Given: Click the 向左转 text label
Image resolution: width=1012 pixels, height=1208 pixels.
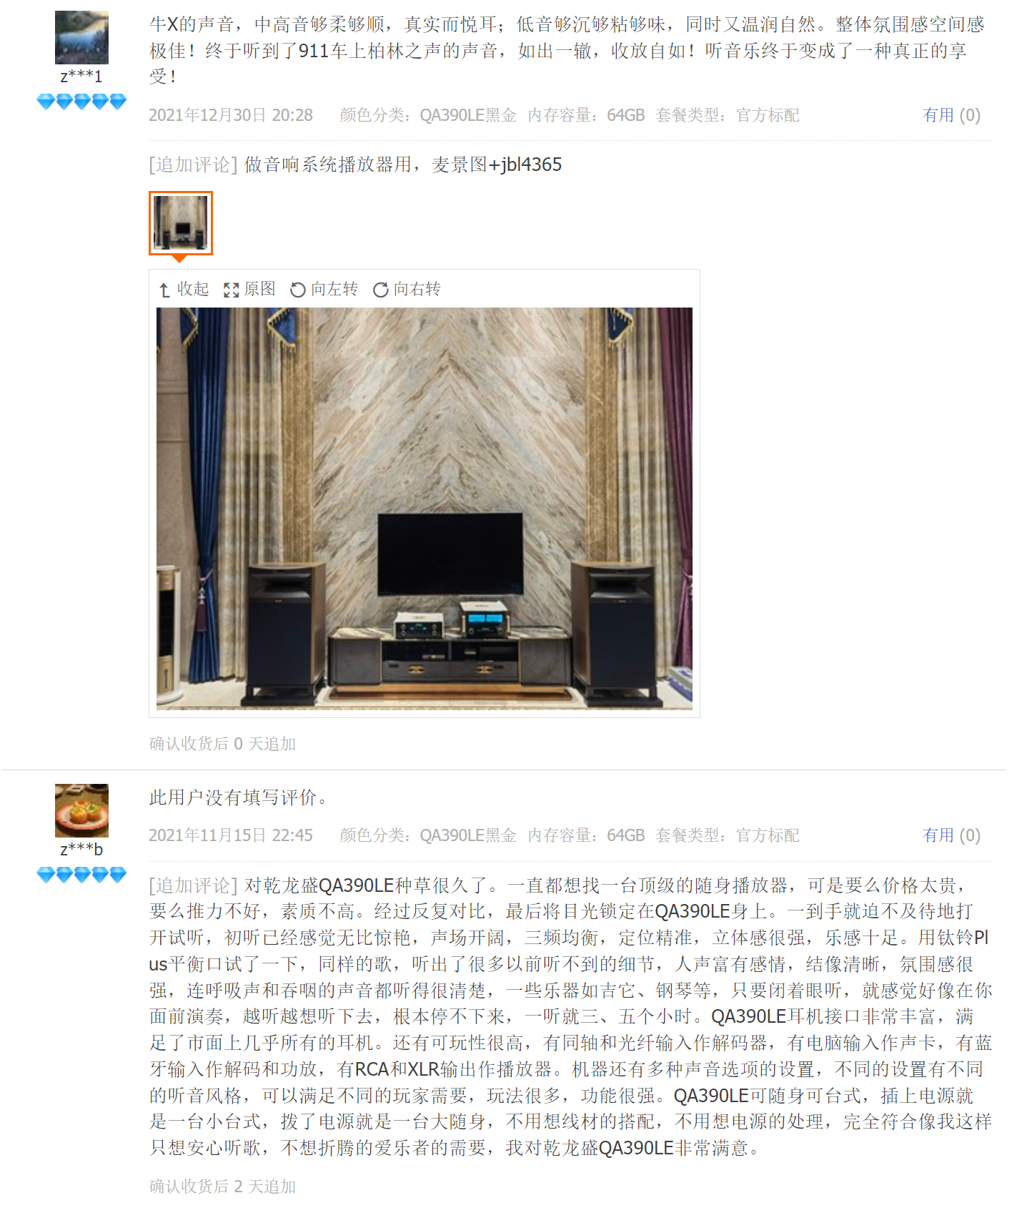Looking at the screenshot, I should (334, 289).
